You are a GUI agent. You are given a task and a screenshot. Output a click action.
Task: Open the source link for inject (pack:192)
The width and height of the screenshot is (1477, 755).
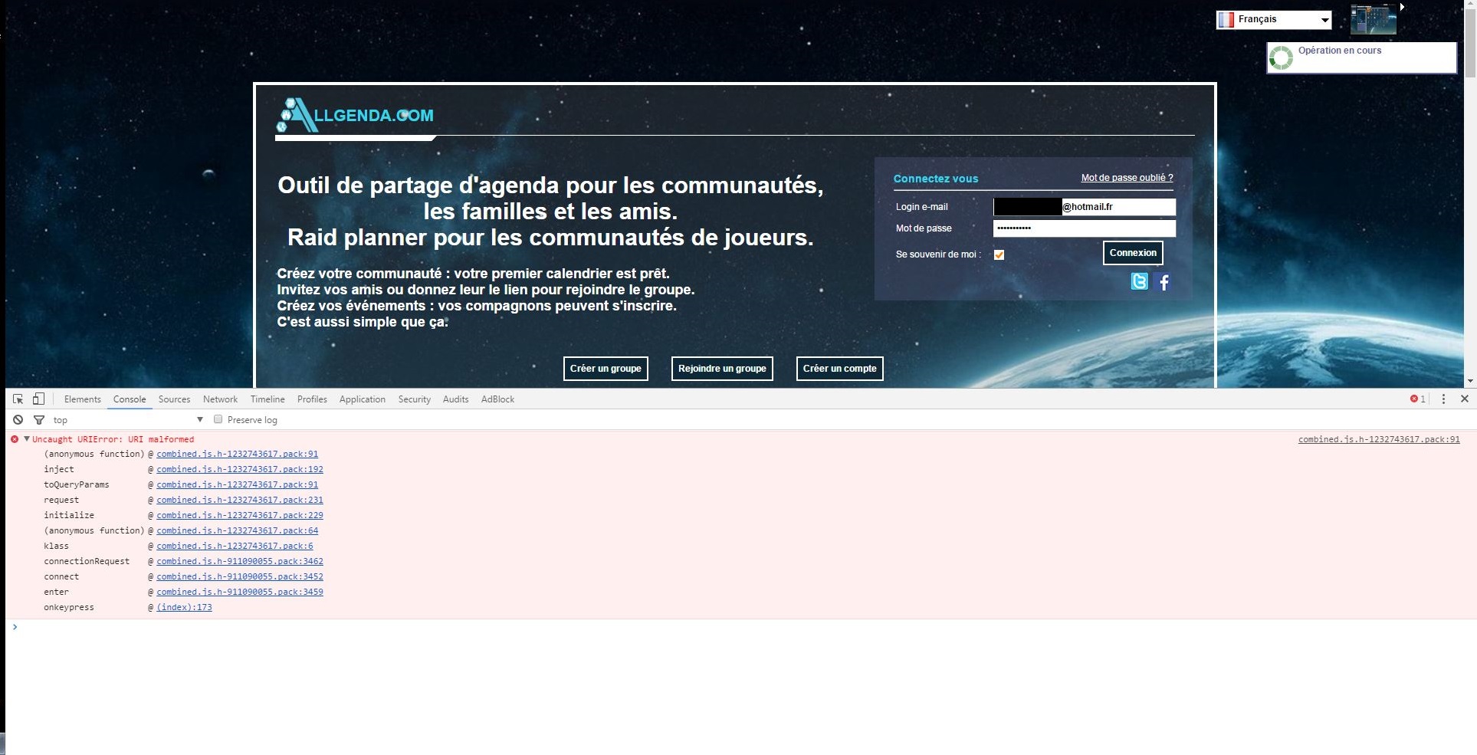[x=240, y=469]
